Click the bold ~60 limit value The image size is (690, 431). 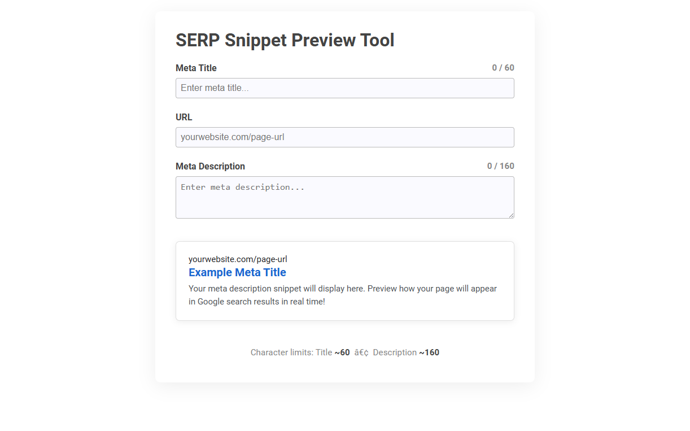[x=342, y=352]
